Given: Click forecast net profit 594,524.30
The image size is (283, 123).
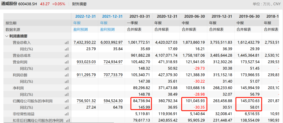Looking at the screenshot, I should click(x=113, y=101).
